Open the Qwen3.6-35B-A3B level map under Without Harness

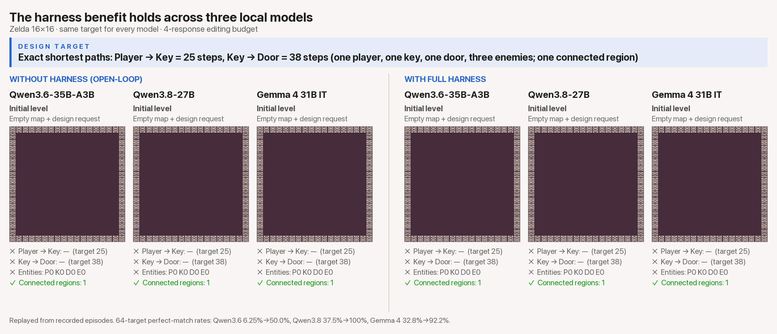click(x=67, y=184)
